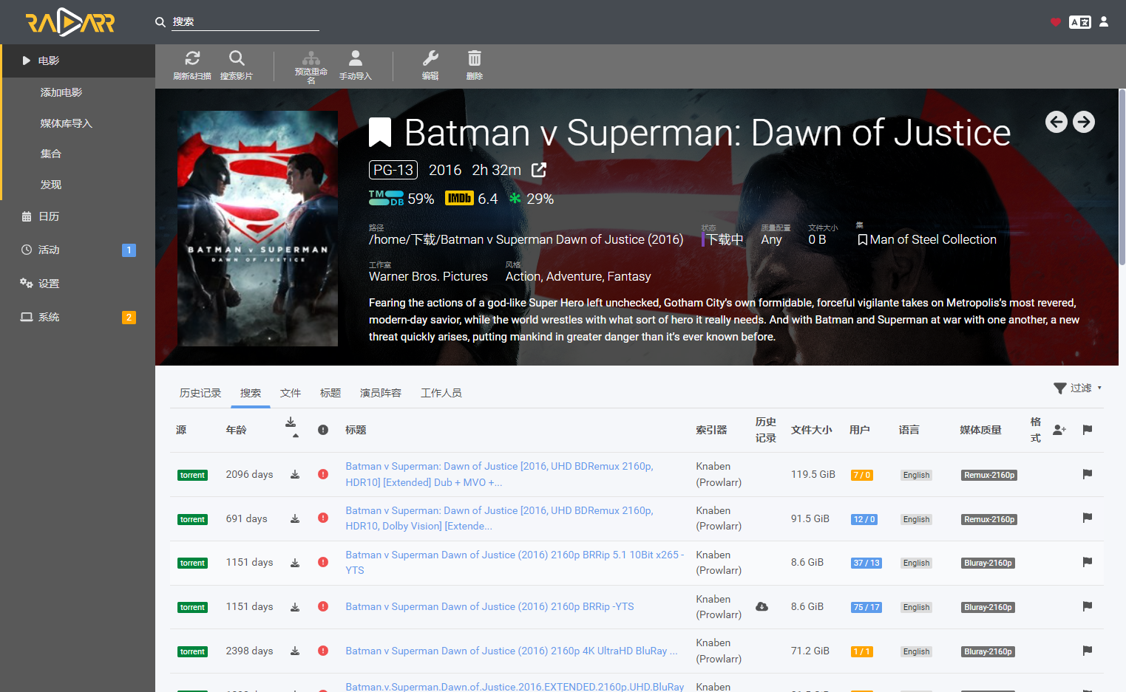The height and width of the screenshot is (692, 1126).
Task: Click the donate heart icon
Action: click(x=1056, y=22)
